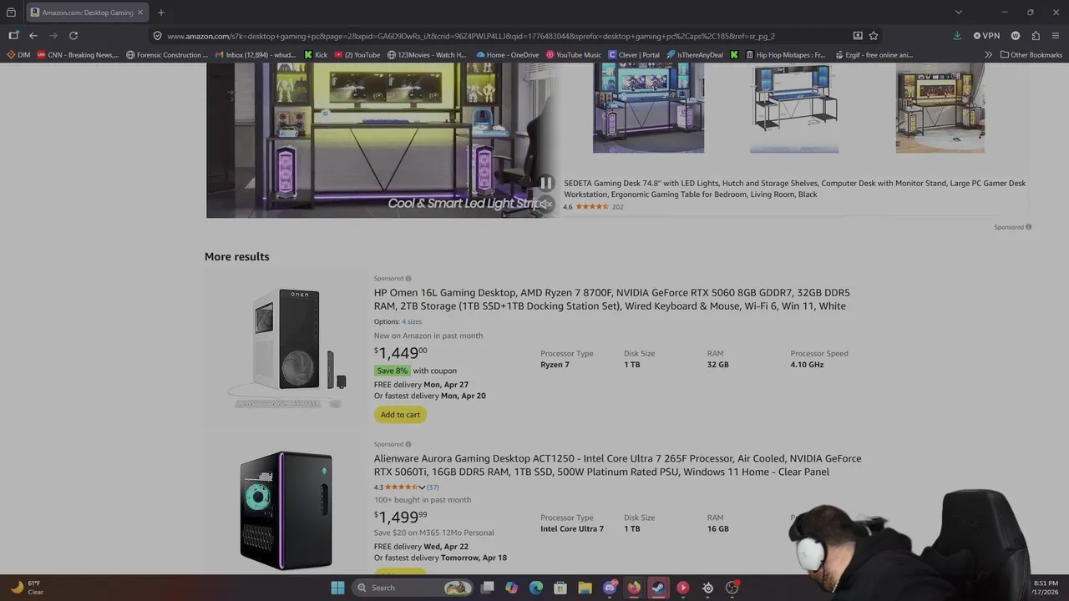Launch Copilot from the taskbar

point(511,588)
